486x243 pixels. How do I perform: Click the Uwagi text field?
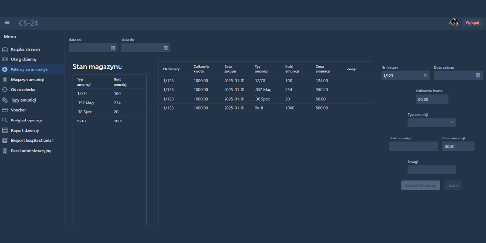(432, 170)
